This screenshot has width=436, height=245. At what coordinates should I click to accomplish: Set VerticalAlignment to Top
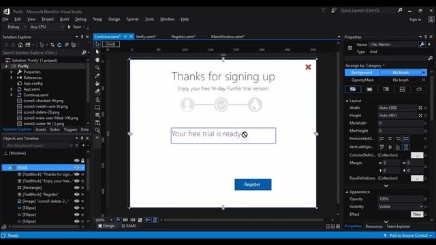(382, 147)
